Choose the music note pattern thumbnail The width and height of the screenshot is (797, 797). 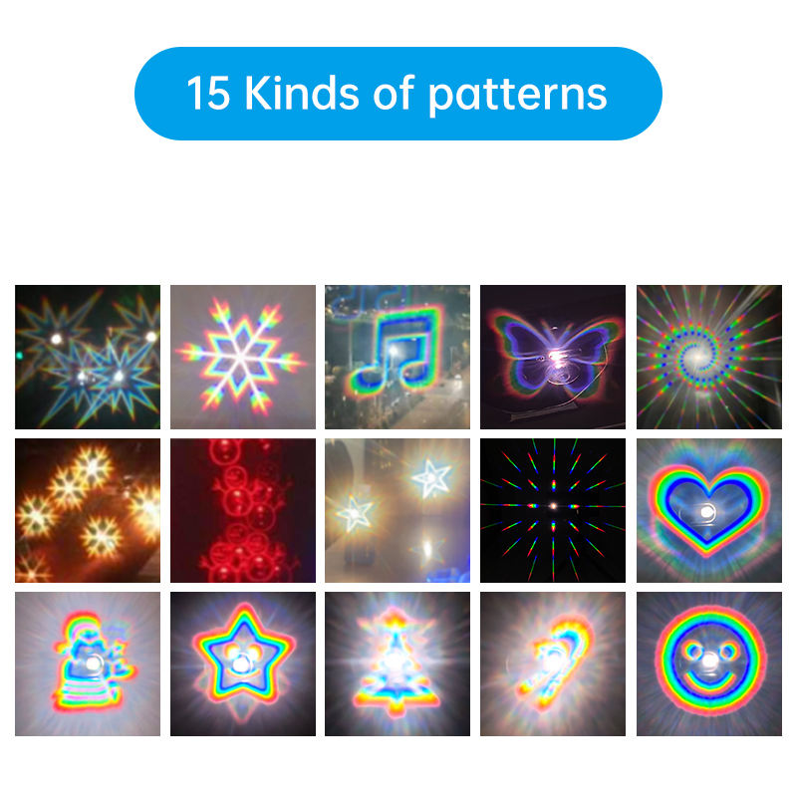point(398,357)
